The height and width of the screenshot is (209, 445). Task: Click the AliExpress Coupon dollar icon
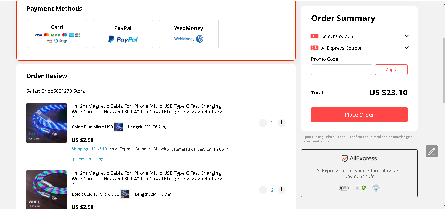point(314,48)
